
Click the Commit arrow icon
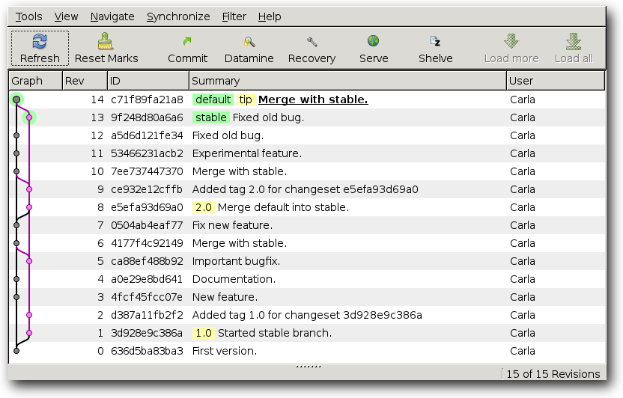(x=187, y=41)
